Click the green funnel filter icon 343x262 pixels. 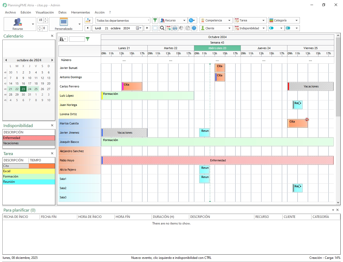[155, 20]
